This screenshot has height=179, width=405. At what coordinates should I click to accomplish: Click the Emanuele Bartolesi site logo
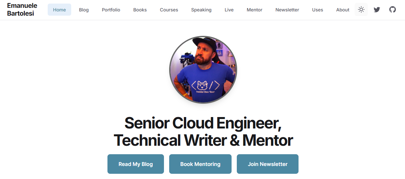point(22,10)
